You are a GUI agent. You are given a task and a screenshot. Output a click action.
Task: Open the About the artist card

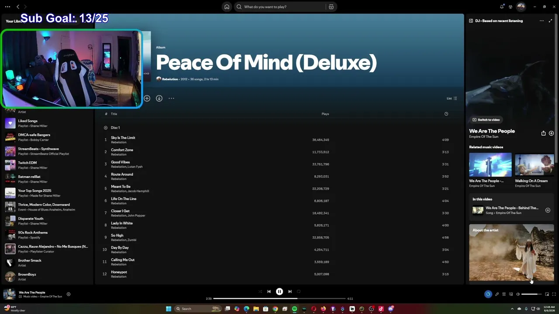click(511, 253)
